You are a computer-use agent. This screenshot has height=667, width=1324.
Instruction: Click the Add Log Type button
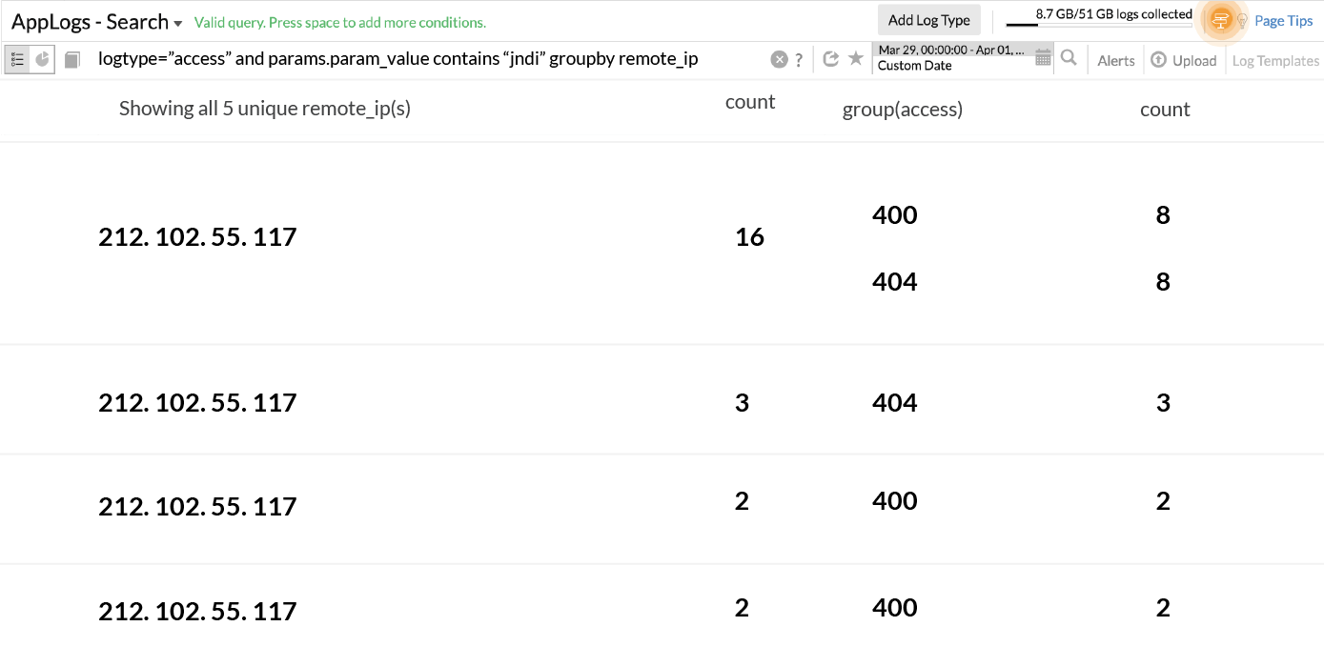pyautogui.click(x=929, y=19)
